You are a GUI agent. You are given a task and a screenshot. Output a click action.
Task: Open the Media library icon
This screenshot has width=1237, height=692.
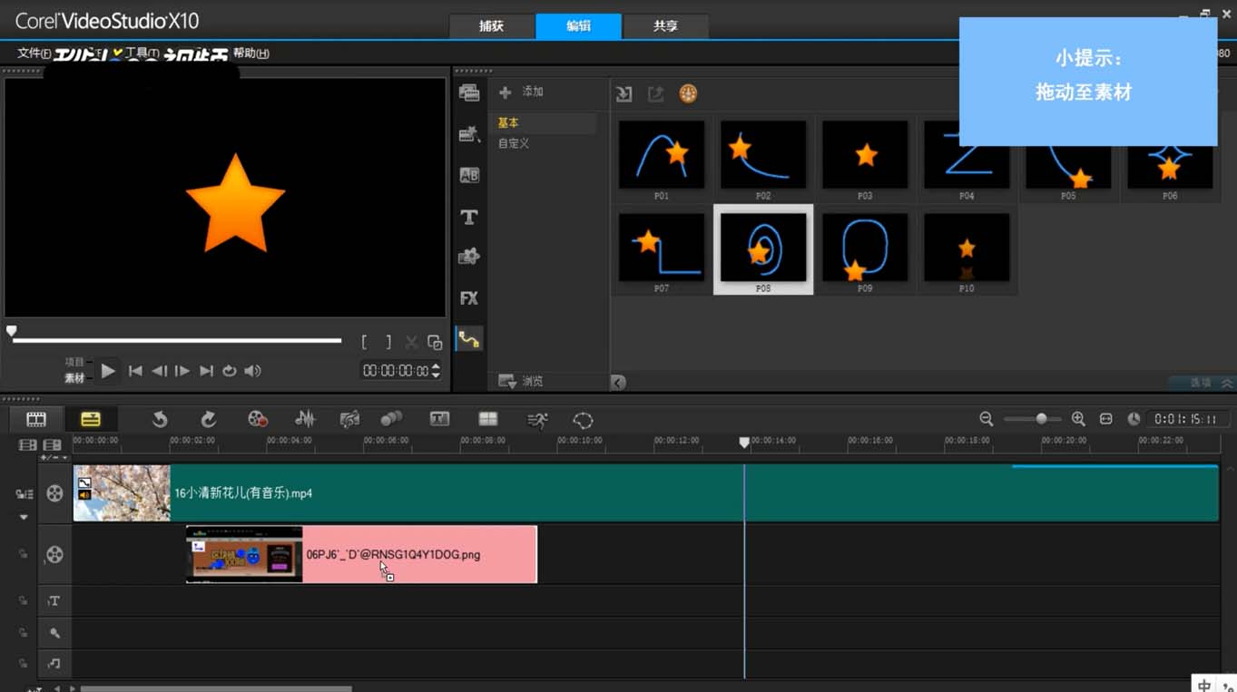(x=469, y=93)
